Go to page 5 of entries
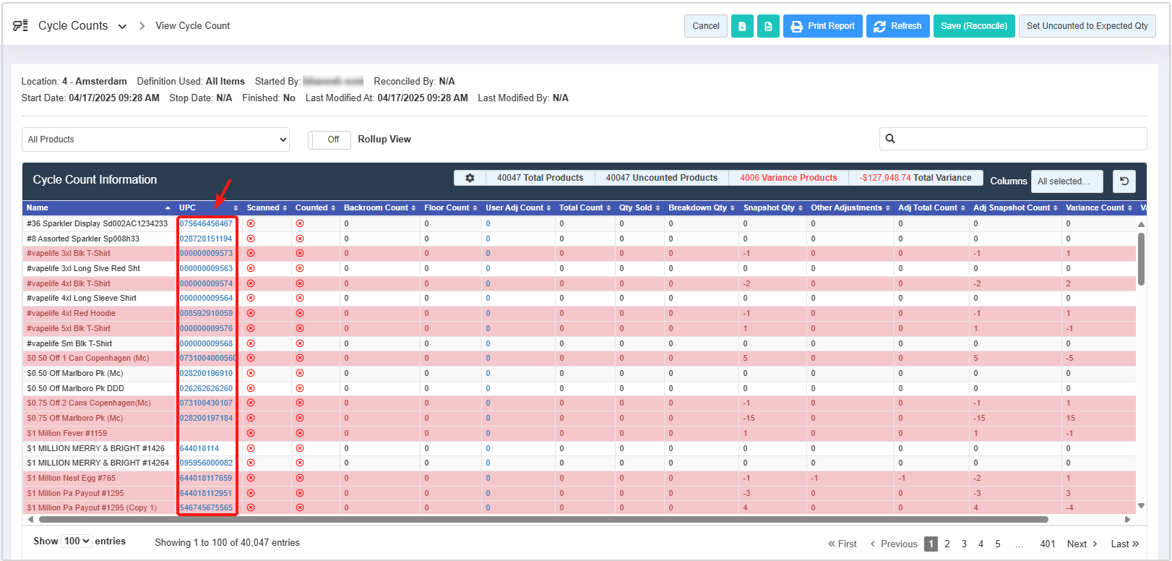The width and height of the screenshot is (1172, 561). 998,544
